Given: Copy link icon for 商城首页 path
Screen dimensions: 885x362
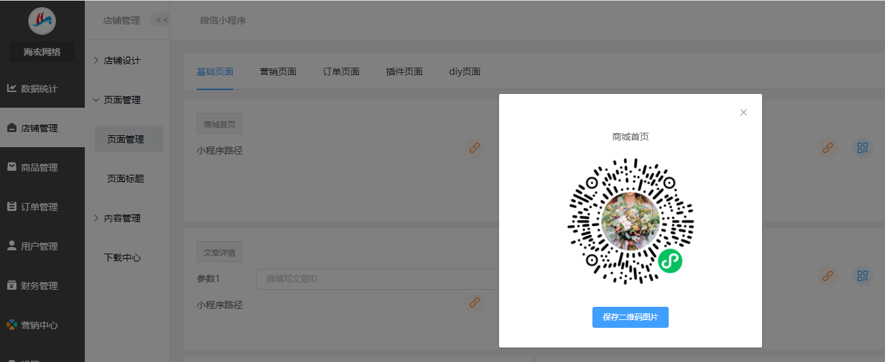Looking at the screenshot, I should (474, 148).
